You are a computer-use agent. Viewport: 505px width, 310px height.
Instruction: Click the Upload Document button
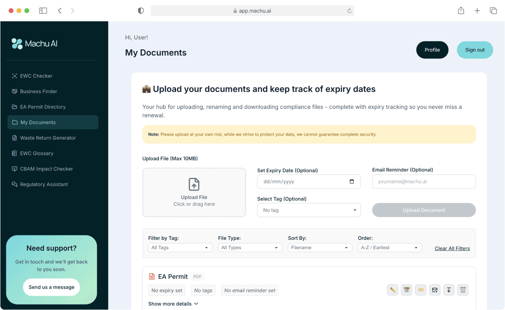(424, 210)
